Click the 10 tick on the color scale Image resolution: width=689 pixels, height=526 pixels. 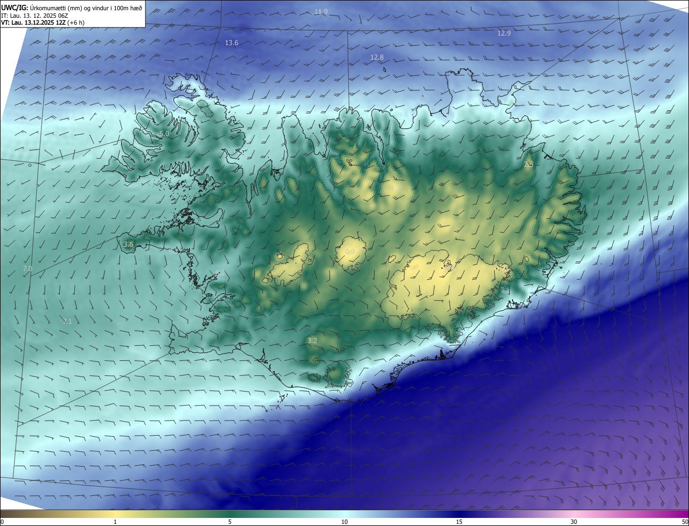(x=344, y=522)
